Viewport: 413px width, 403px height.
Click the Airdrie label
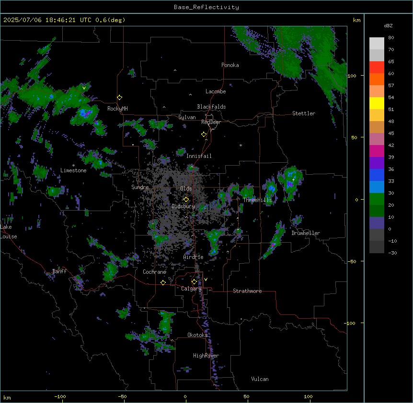(193, 257)
